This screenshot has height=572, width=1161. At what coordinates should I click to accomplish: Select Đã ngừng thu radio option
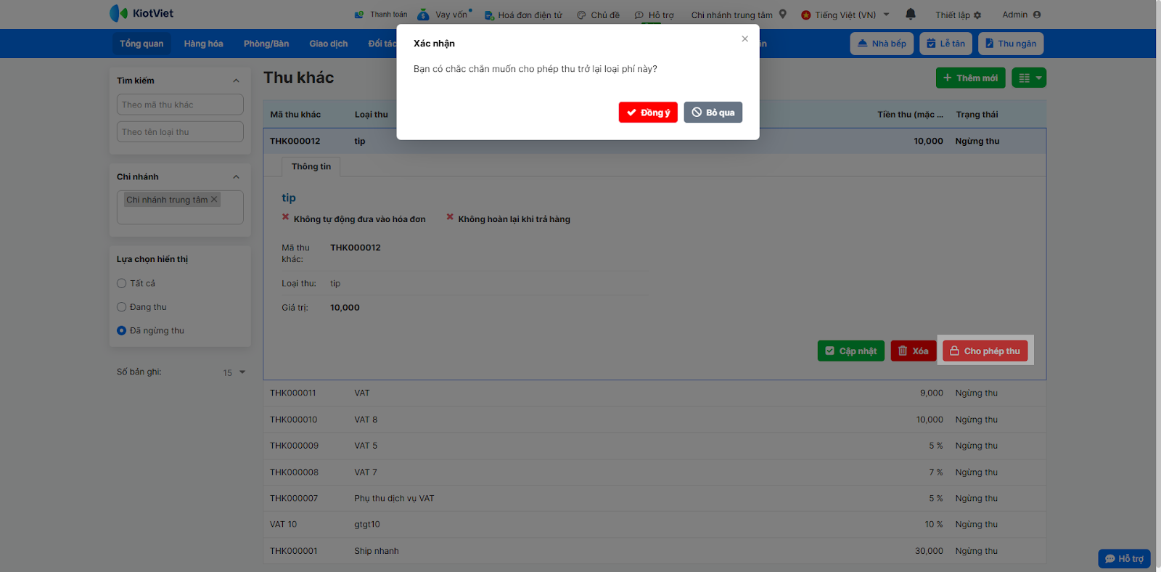tap(122, 330)
